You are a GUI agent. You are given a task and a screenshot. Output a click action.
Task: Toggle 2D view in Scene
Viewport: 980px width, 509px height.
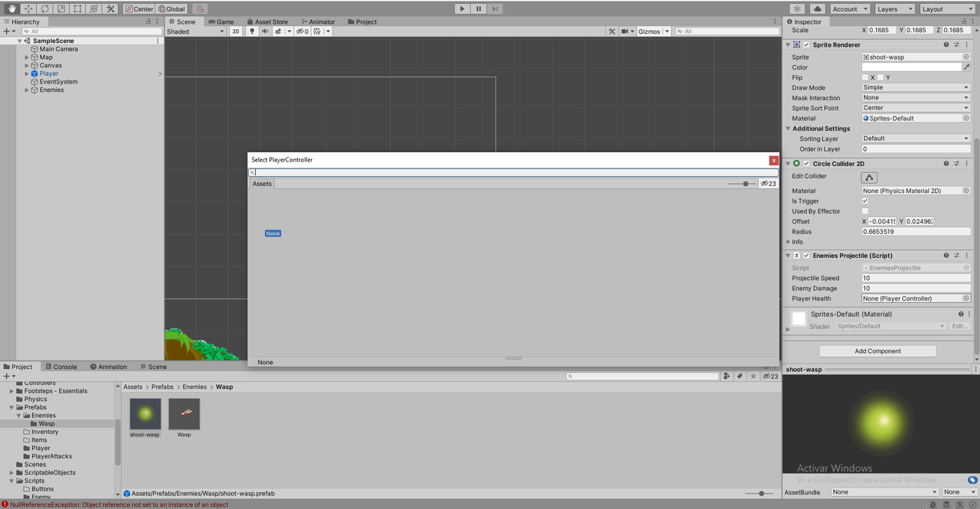pos(236,31)
